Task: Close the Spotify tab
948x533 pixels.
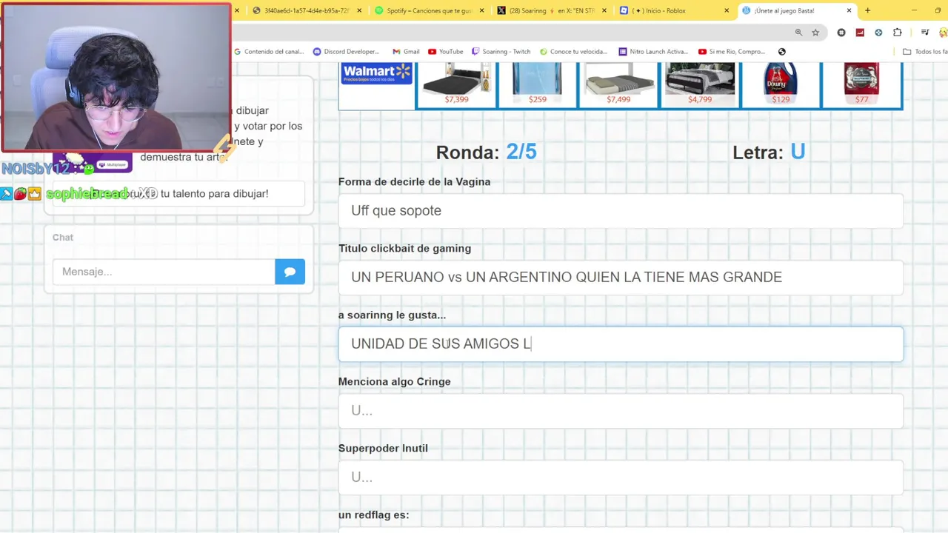Action: coord(482,10)
